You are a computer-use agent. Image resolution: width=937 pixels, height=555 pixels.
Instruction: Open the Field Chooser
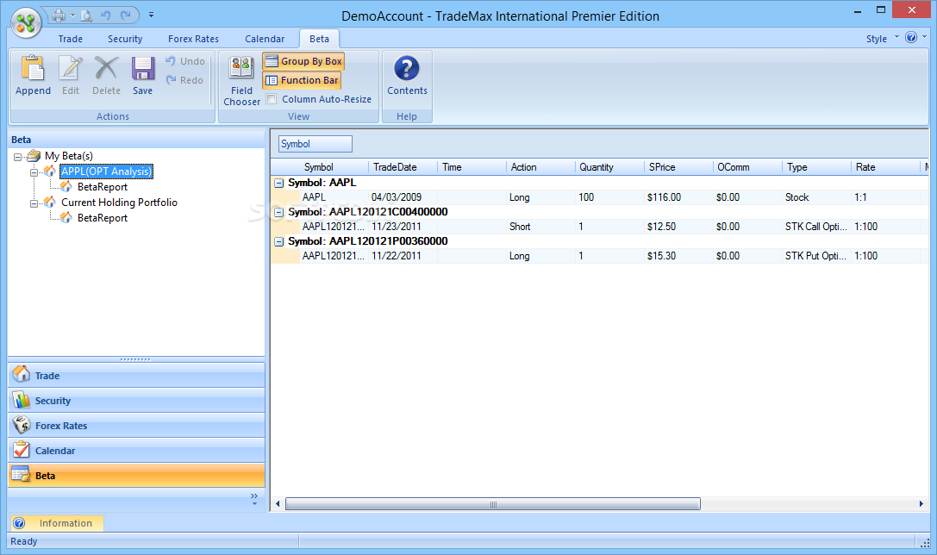point(241,81)
